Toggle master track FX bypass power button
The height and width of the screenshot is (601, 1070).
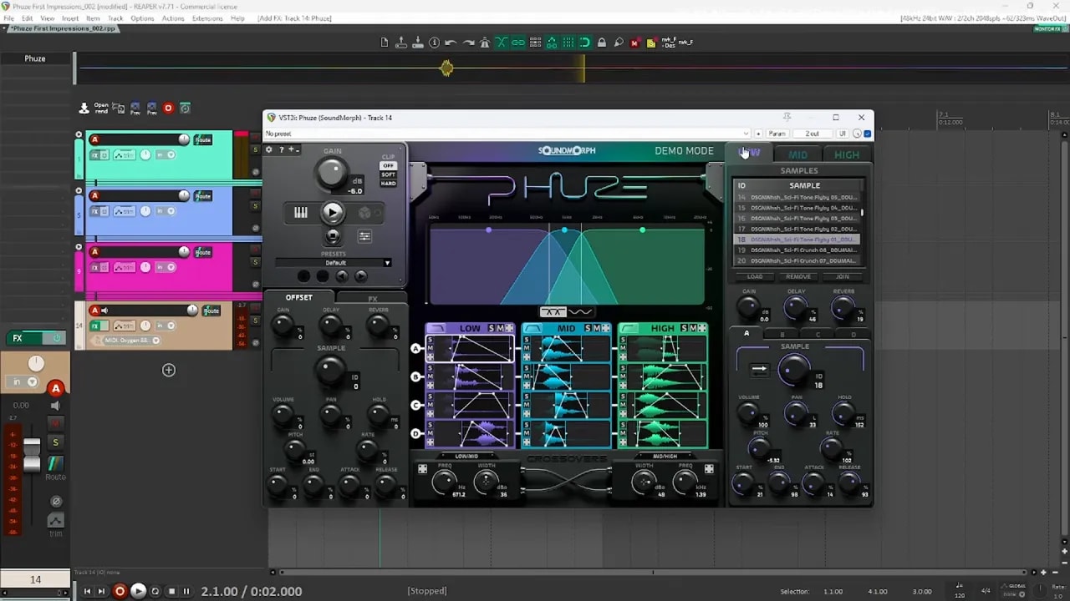(x=56, y=338)
